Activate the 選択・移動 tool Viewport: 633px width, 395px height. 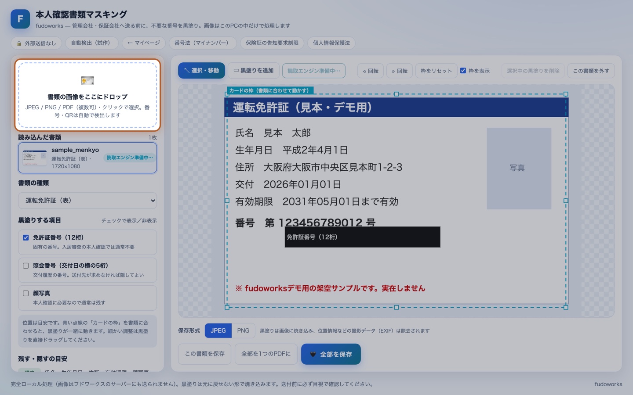[x=201, y=71]
